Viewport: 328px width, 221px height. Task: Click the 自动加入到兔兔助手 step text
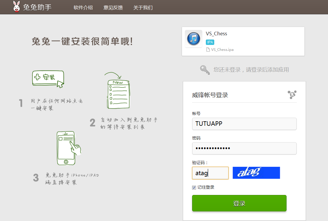click(129, 123)
